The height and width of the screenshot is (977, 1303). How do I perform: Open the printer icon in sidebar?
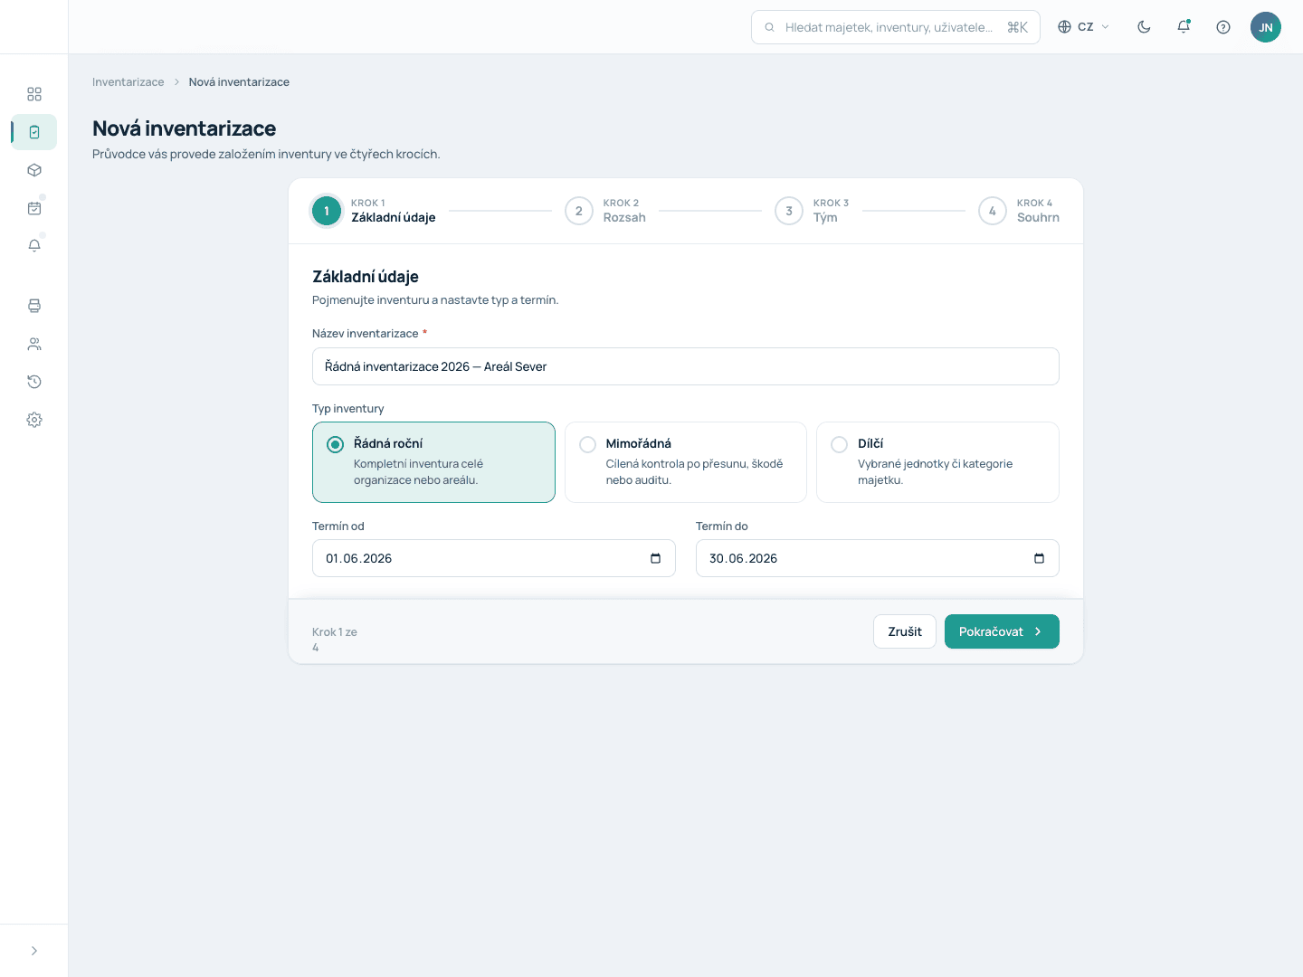[x=34, y=306]
